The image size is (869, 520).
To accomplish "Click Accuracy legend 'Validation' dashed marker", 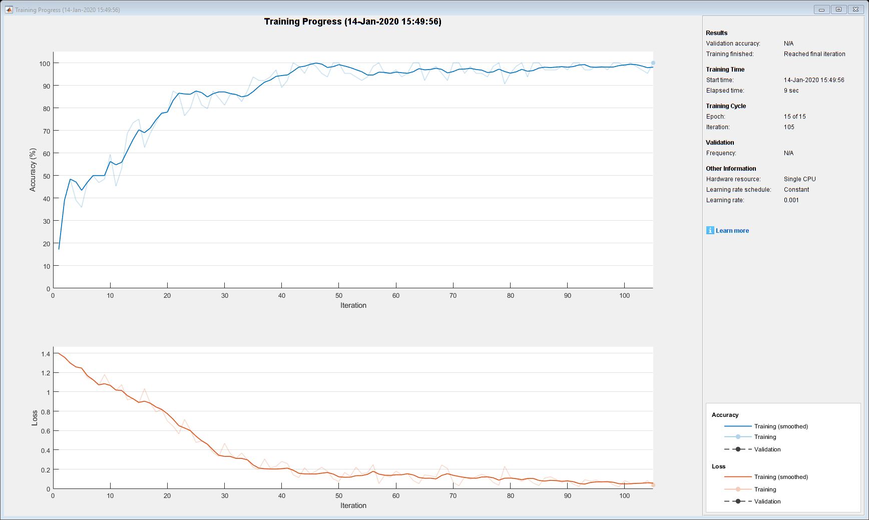I will [738, 449].
